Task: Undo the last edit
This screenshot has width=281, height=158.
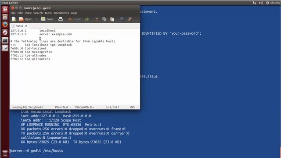Action: [x=75, y=19]
